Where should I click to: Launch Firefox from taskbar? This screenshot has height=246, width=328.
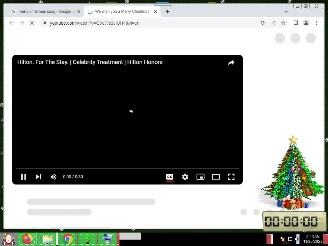click(27, 239)
